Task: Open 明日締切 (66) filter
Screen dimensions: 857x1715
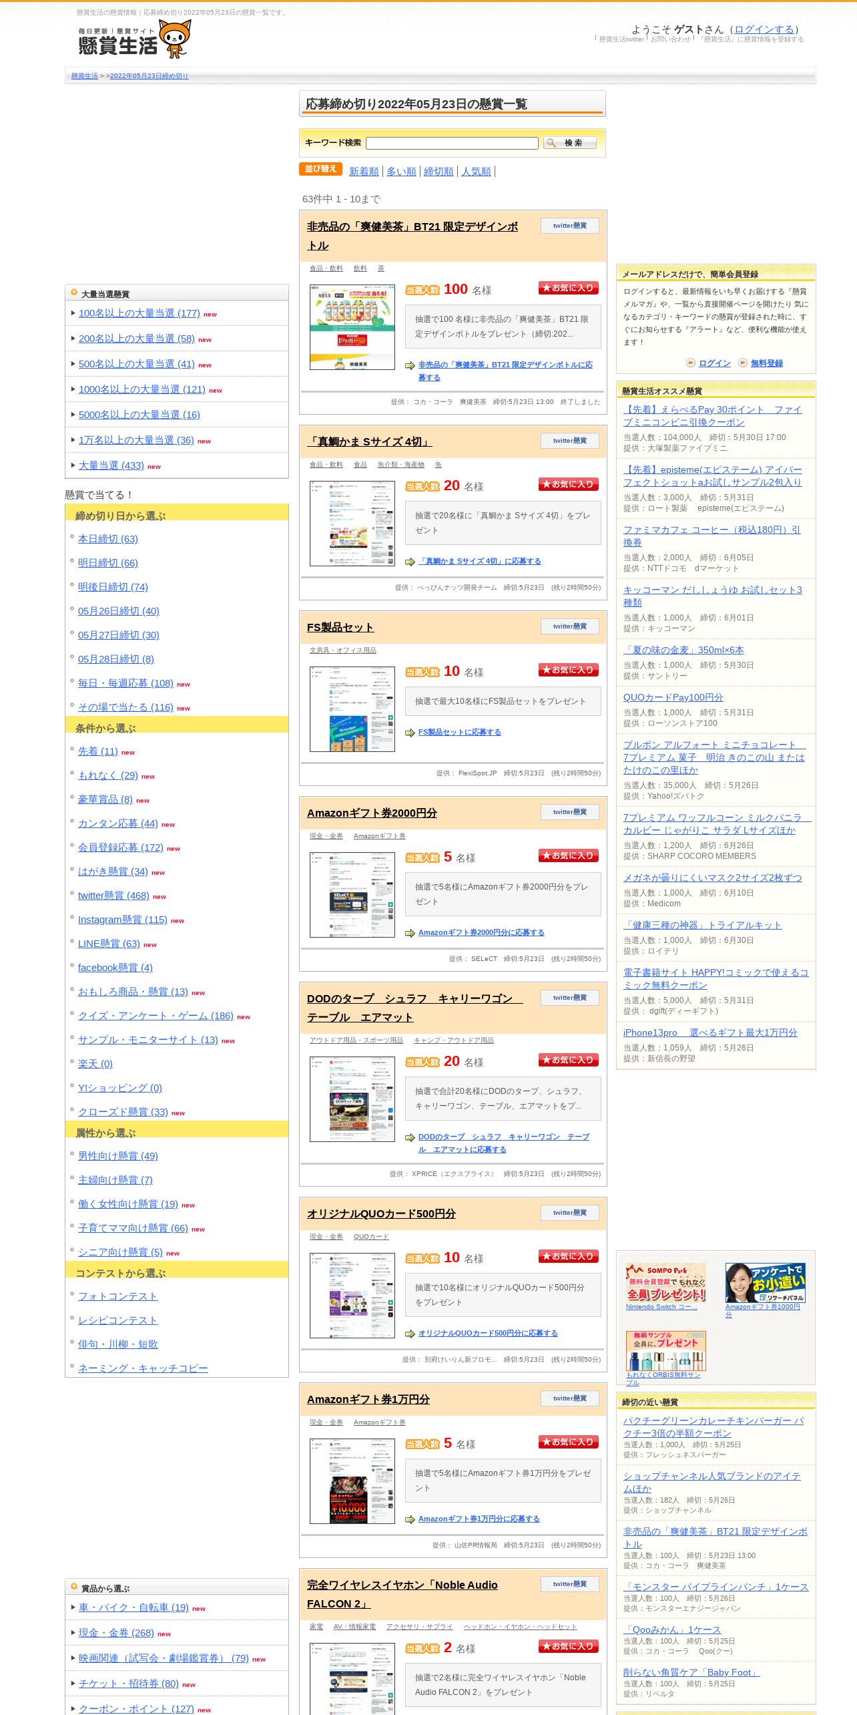Action: point(108,563)
